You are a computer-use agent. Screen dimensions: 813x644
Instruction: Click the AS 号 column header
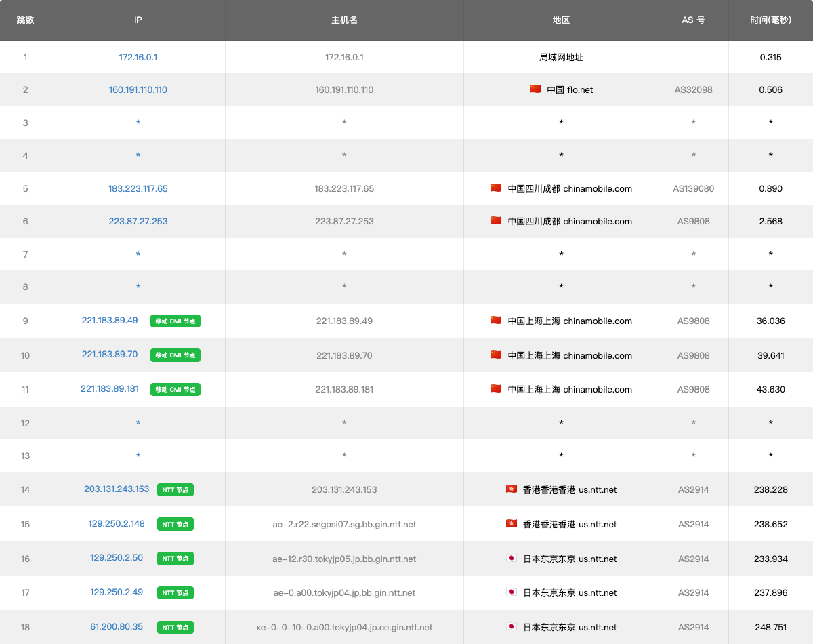pos(693,20)
